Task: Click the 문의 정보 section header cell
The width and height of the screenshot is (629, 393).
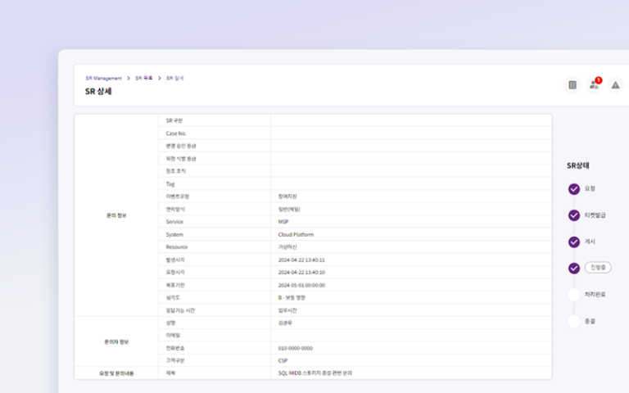Action: 116,215
